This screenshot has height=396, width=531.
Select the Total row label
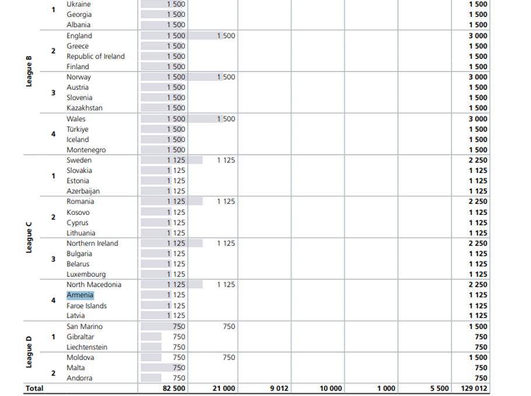pos(34,388)
